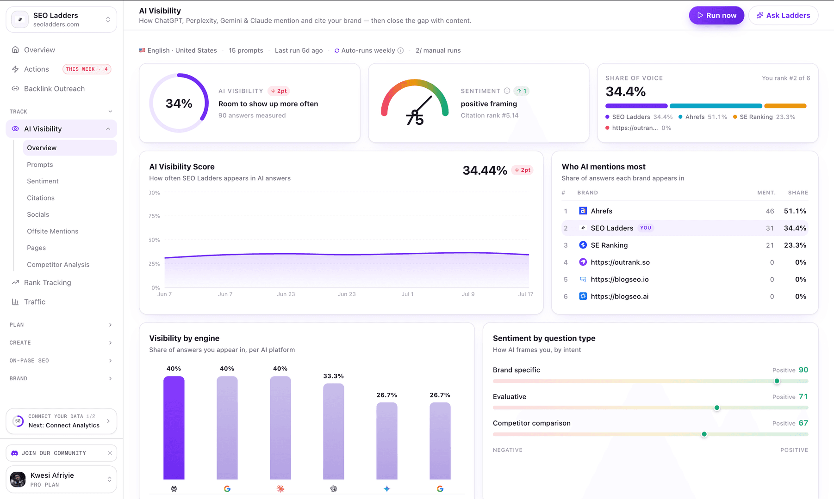This screenshot has width=834, height=499.
Task: Click the home icon beside the top Overview item
Action: point(15,50)
